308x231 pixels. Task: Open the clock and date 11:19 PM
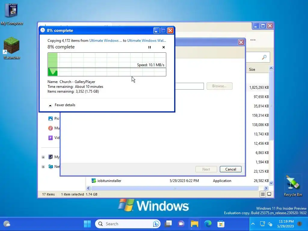pyautogui.click(x=286, y=224)
